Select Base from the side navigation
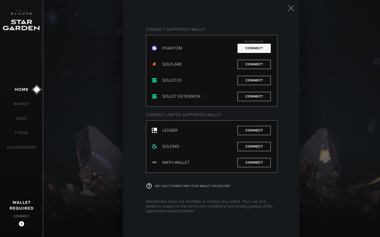 point(22,118)
